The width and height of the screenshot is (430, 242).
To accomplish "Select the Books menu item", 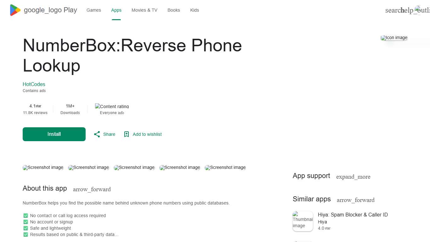I will pyautogui.click(x=173, y=10).
